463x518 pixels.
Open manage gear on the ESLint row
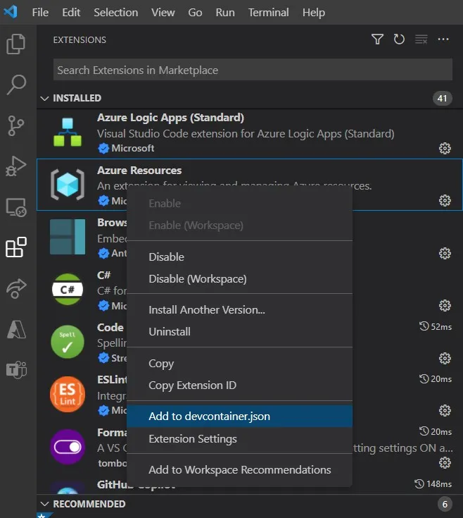445,411
